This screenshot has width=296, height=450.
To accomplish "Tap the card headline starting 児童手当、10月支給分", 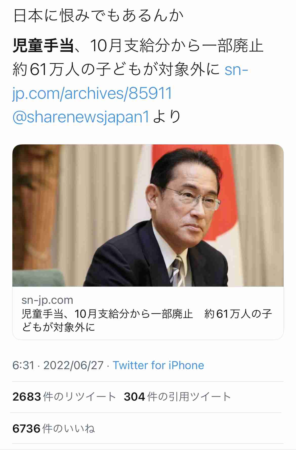I will click(x=147, y=321).
